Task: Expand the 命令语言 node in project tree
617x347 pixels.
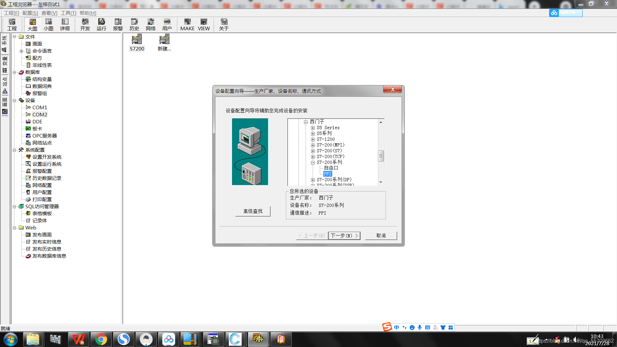Action: tap(21, 51)
